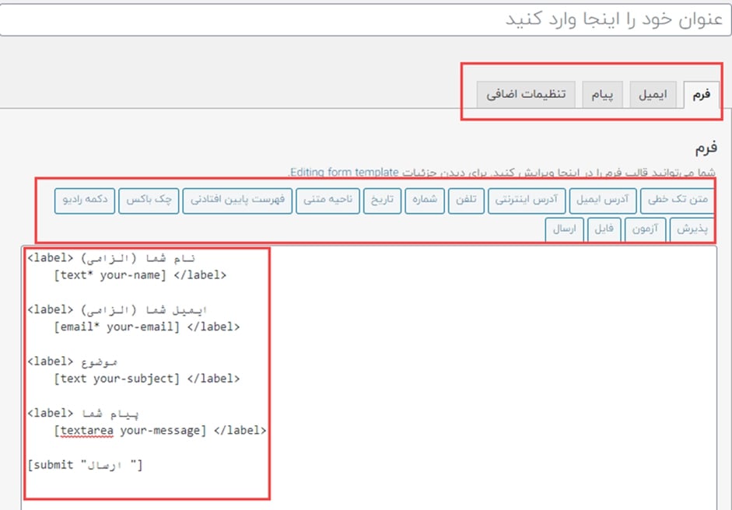
Task: Insert a تاریخ tag
Action: pos(383,201)
